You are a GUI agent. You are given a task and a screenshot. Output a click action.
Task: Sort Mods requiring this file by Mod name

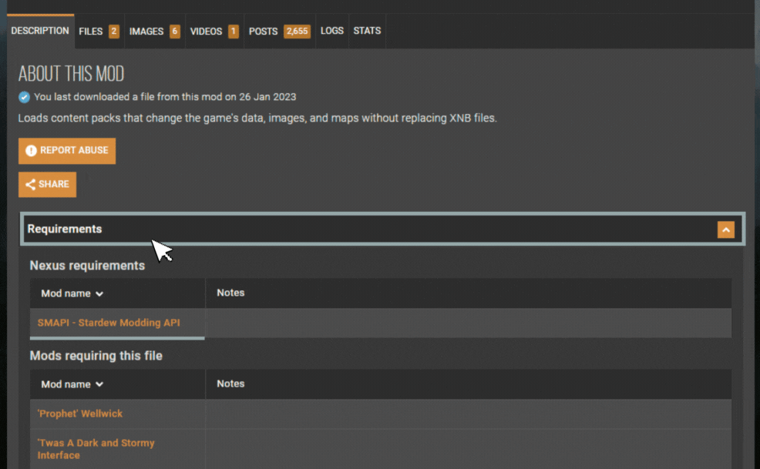[x=72, y=384]
